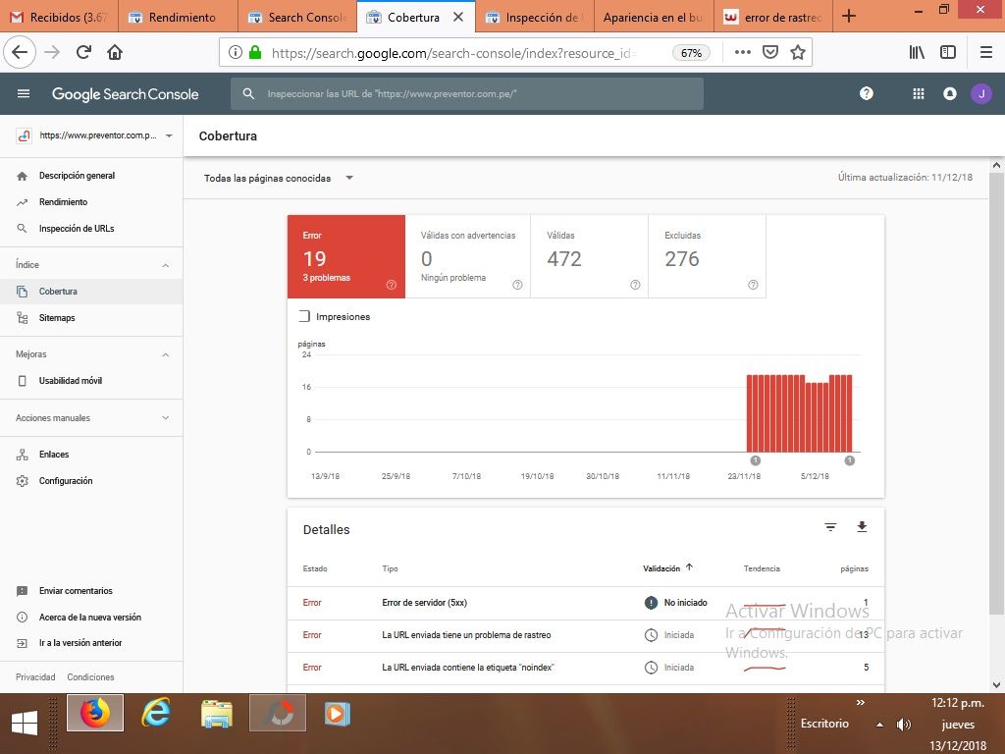Image resolution: width=1005 pixels, height=754 pixels.
Task: Open Sitemaps in the sidebar
Action: click(91, 317)
